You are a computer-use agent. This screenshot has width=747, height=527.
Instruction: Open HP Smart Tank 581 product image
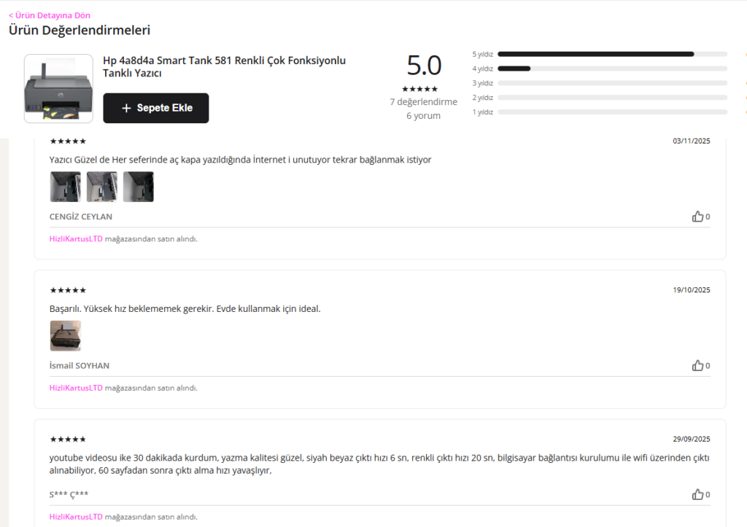click(58, 88)
